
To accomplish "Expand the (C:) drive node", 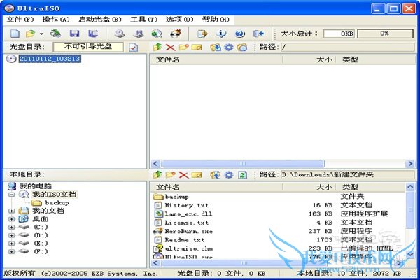I will (x=11, y=227).
